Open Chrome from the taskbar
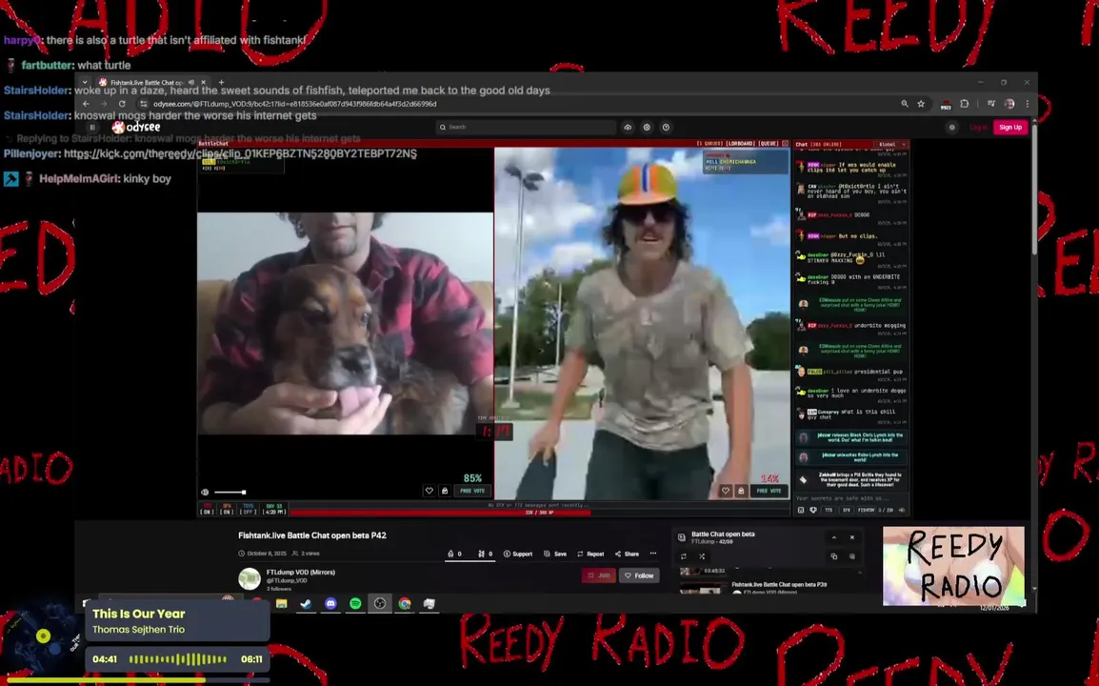 [405, 603]
